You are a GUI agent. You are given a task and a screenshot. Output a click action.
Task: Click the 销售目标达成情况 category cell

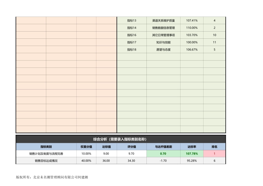47,161
